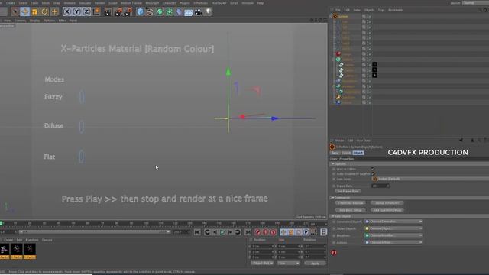
Task: Toggle Position keyframe recording icon
Action: (283, 232)
